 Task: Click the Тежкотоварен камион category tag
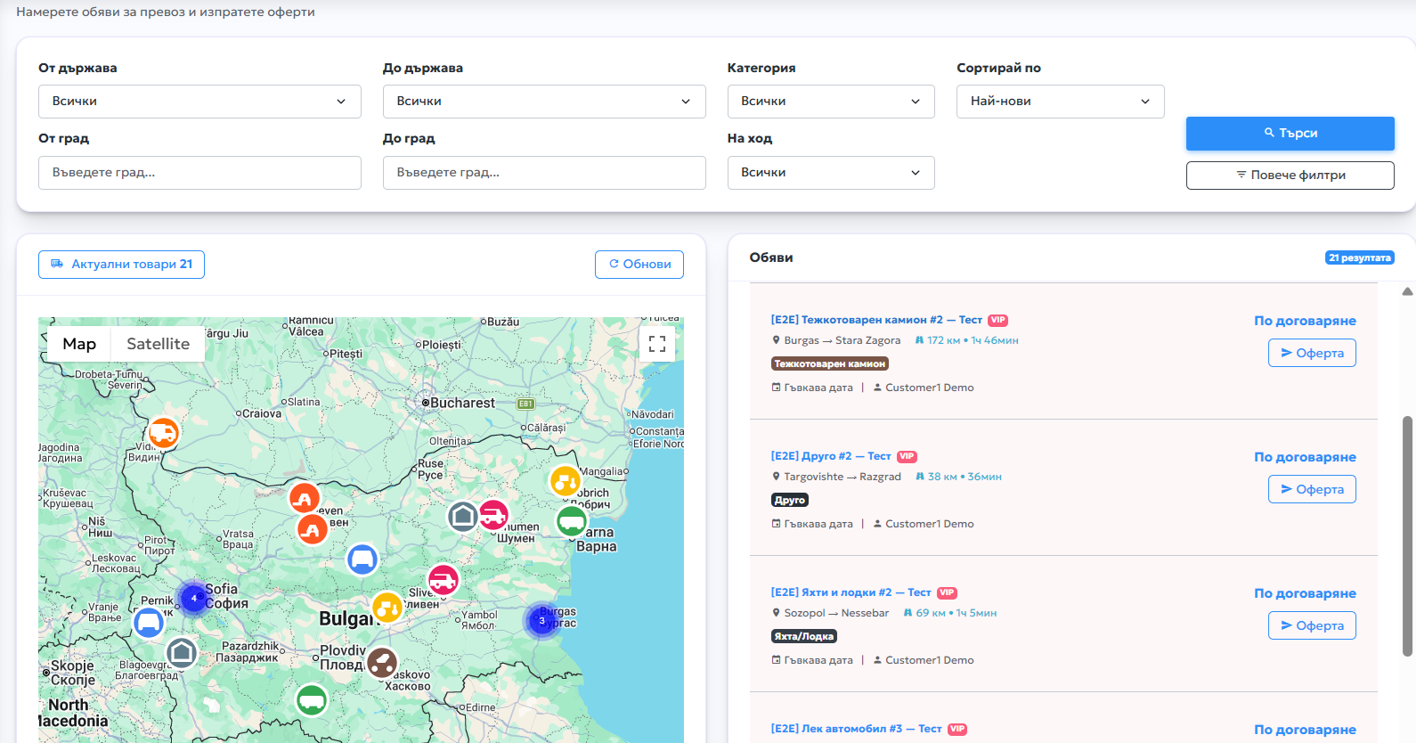(830, 363)
